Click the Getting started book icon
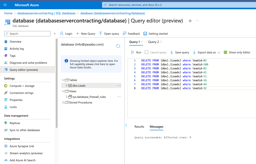 point(145,34)
